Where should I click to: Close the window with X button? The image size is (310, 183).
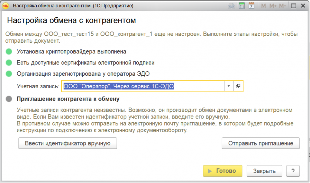click(303, 6)
